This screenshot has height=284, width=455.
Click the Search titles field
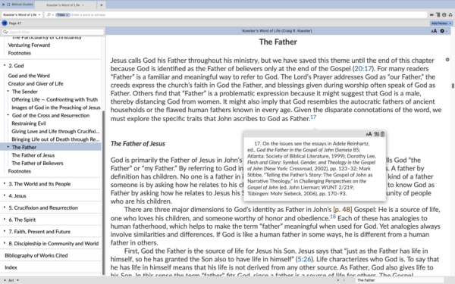coord(53,32)
